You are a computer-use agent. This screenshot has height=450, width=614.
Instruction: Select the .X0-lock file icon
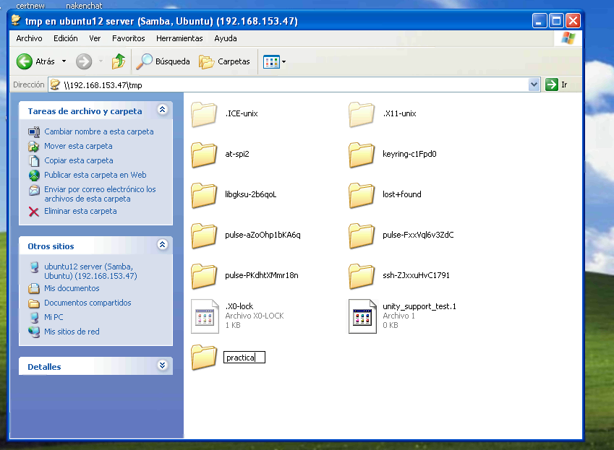click(x=204, y=316)
